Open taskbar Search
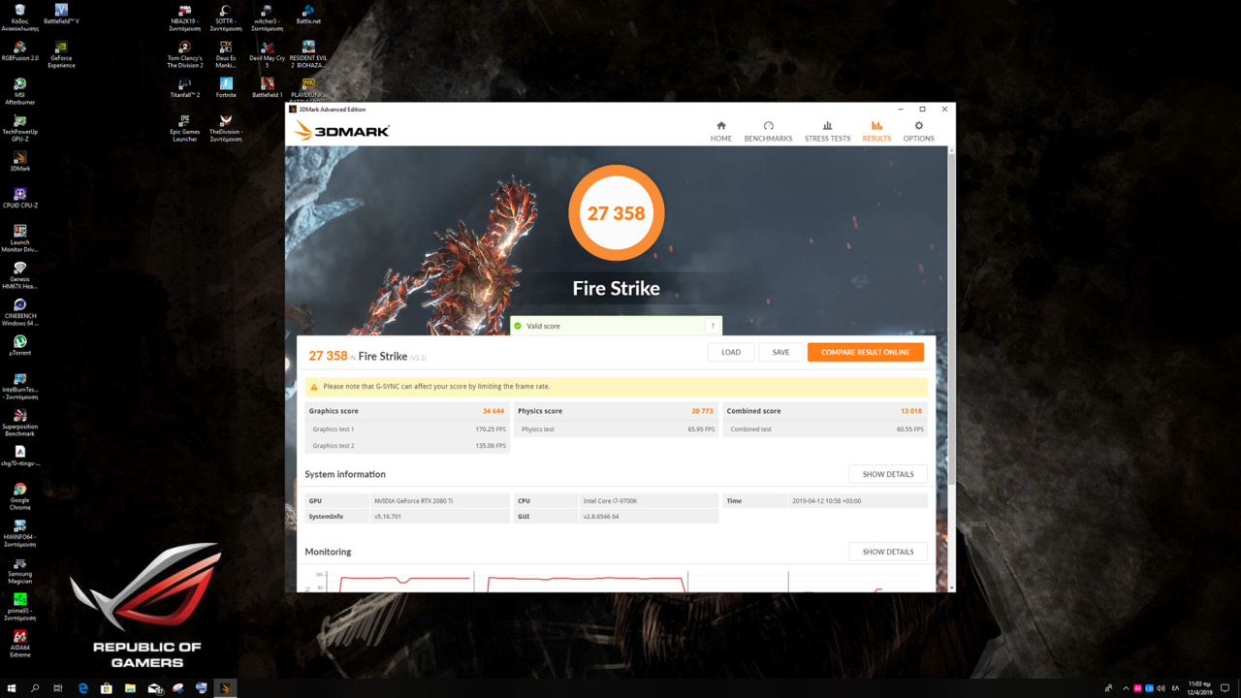 (35, 688)
